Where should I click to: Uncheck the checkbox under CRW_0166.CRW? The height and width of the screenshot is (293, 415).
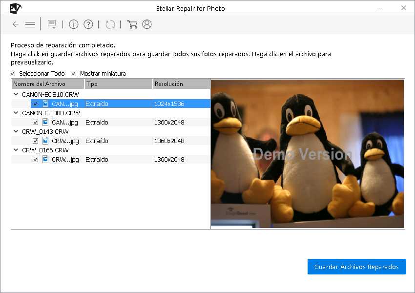[35, 159]
